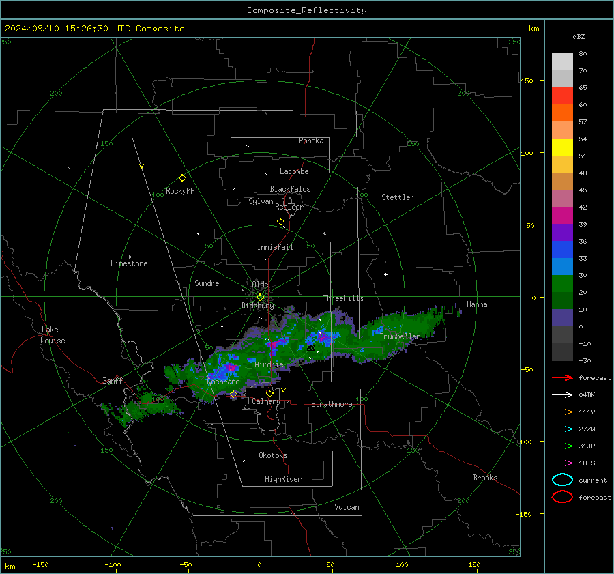Click the green 31JP arrow legend icon
The width and height of the screenshot is (614, 574).
click(562, 446)
